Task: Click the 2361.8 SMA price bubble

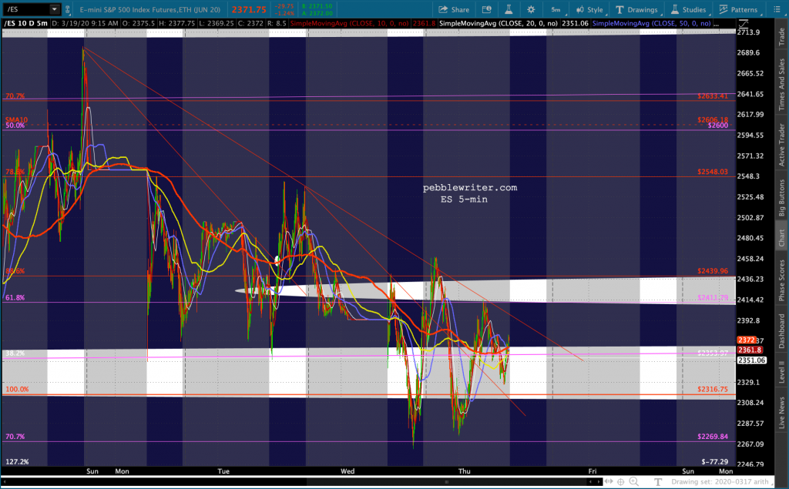Action: (x=750, y=350)
